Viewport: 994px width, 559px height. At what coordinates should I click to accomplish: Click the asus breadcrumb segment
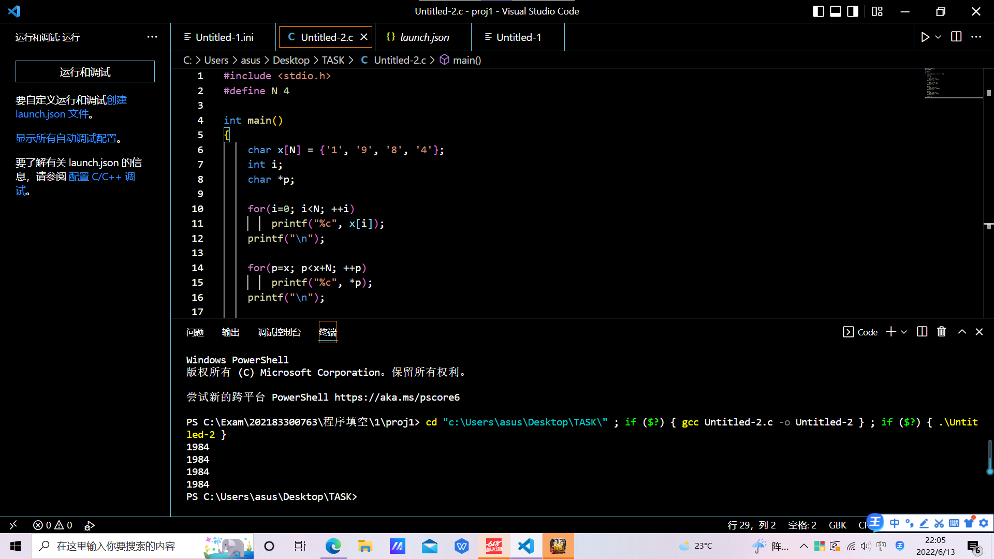tap(251, 61)
